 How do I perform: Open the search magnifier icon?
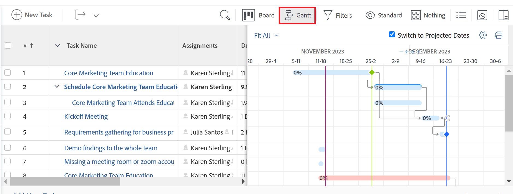click(x=225, y=15)
